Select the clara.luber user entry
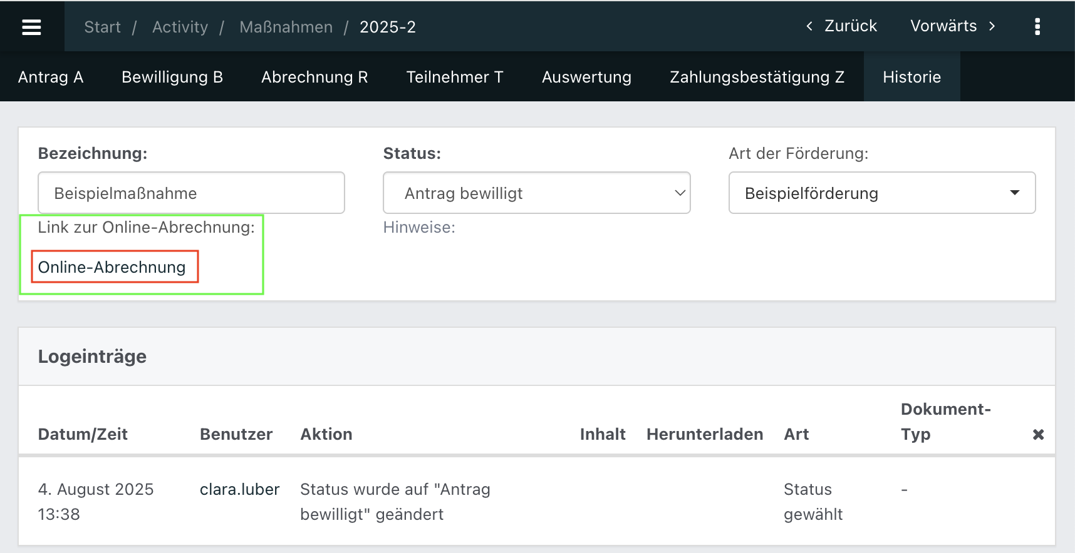Viewport: 1075px width, 553px height. pos(239,489)
